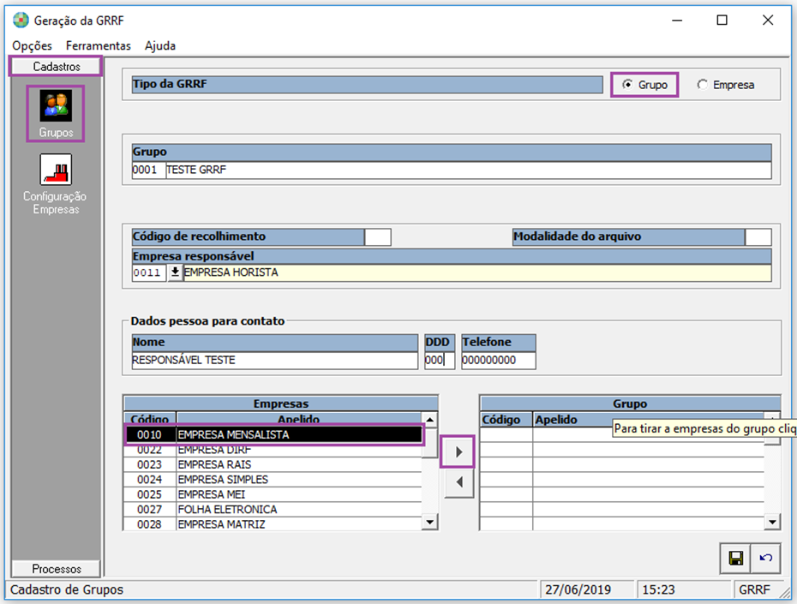Select the Grupo radio button
Viewport: 797px width, 604px height.
click(628, 85)
